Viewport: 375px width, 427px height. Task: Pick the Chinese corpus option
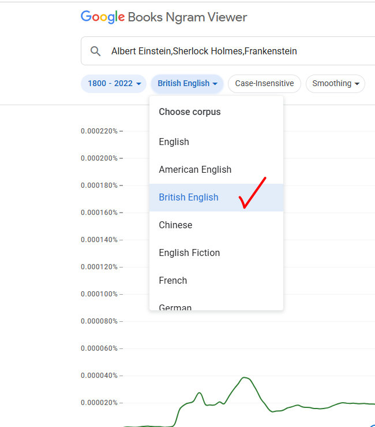point(216,225)
